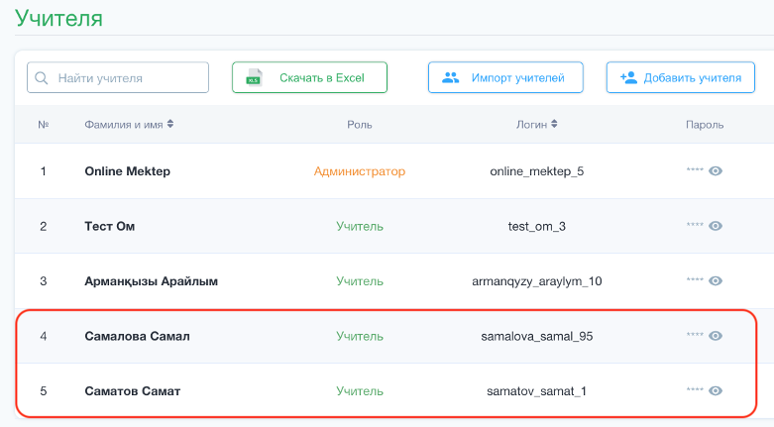Show password for Саматов Самат
The width and height of the screenshot is (774, 427).
tap(716, 390)
